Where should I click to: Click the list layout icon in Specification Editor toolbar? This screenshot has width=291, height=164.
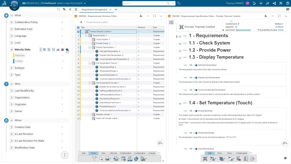tap(246, 159)
